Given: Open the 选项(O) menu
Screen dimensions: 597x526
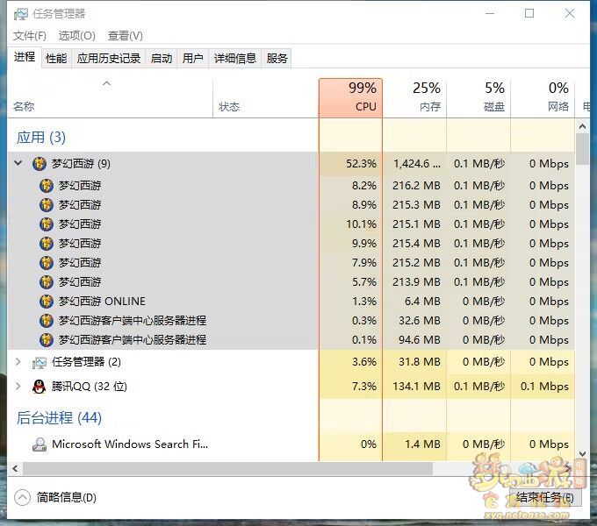Looking at the screenshot, I should [77, 36].
